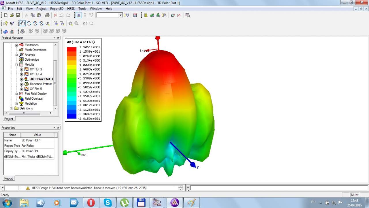The width and height of the screenshot is (369, 208).
Task: Click the Print toolbar icon
Action: [x=47, y=15]
